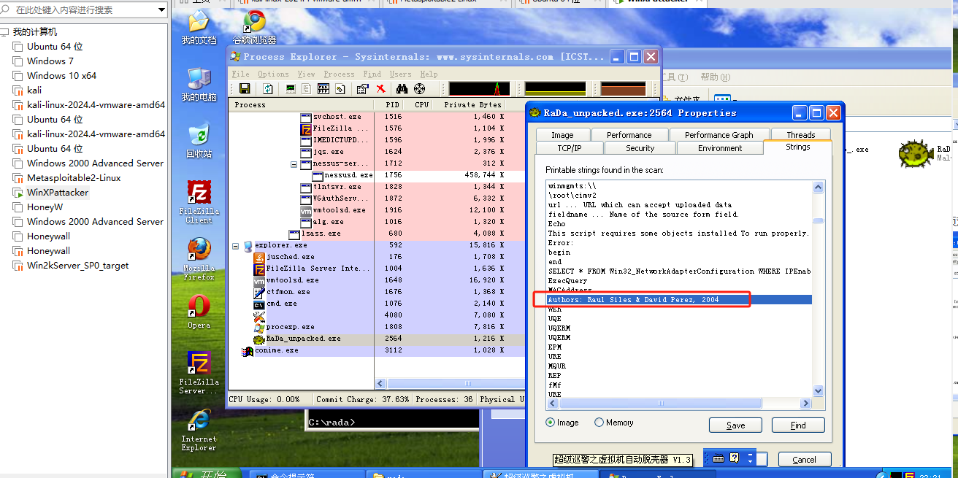Click the strings list scroll-right arrow

click(806, 404)
